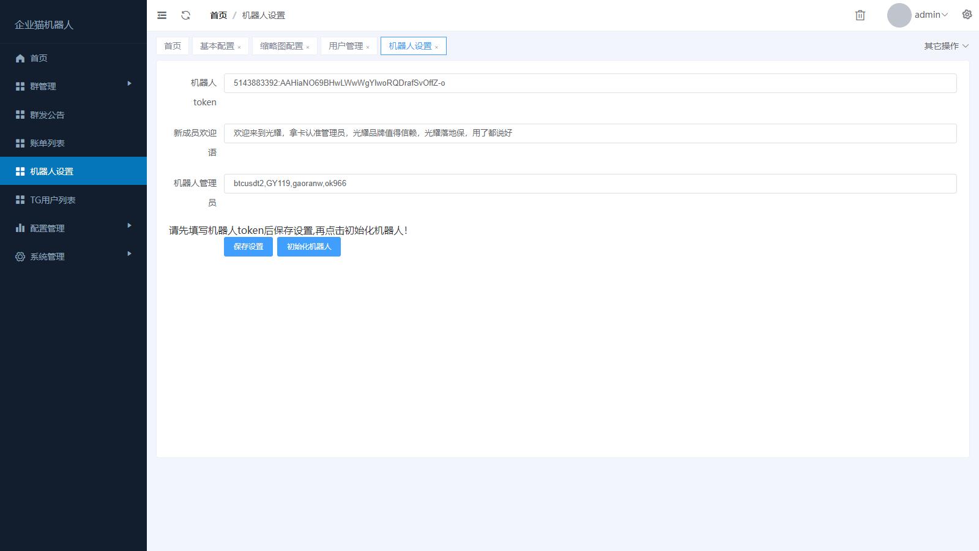This screenshot has height=551, width=979.
Task: Collapse the sidebar with the hamburger icon
Action: 162,15
